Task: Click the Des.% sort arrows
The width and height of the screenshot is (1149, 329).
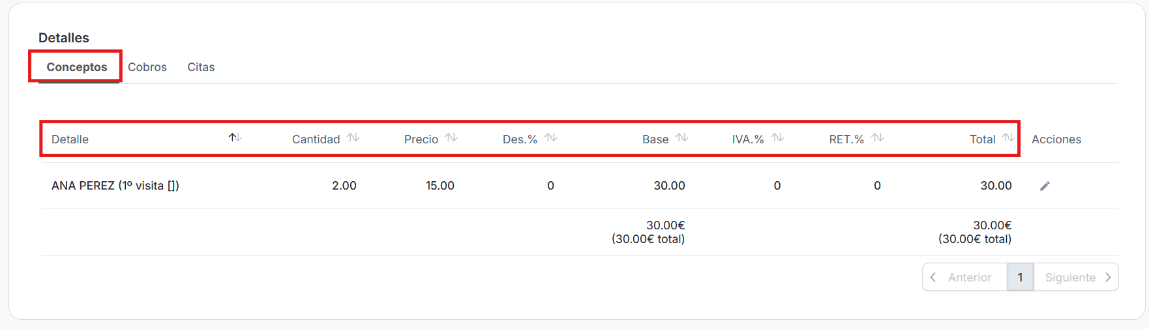Action: (x=551, y=137)
